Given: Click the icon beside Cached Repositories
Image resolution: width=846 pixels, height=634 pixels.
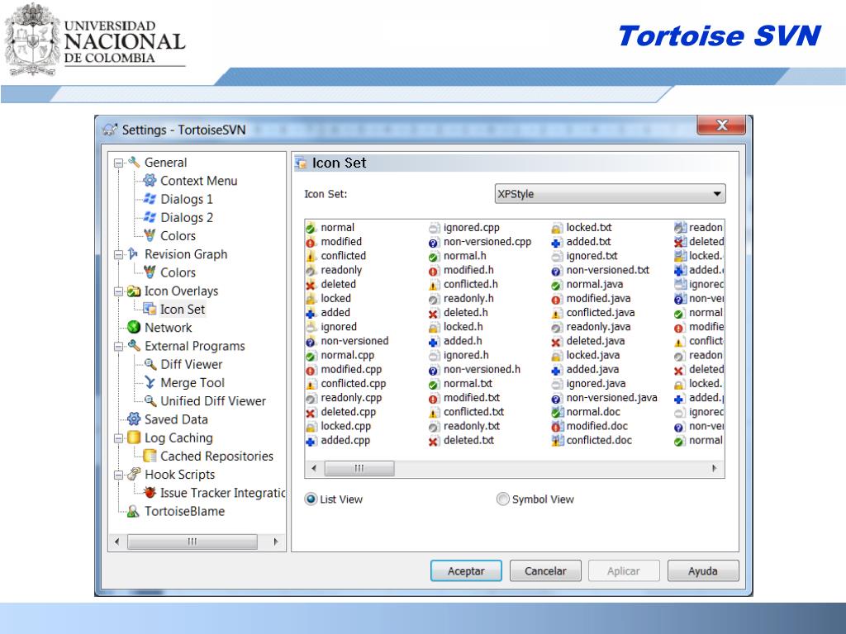Looking at the screenshot, I should pyautogui.click(x=150, y=456).
